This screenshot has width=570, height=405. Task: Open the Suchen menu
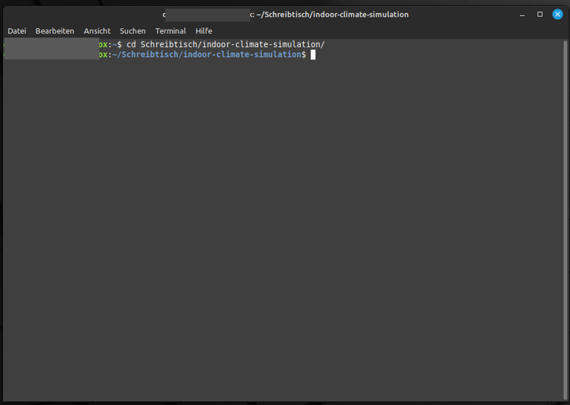(x=133, y=31)
